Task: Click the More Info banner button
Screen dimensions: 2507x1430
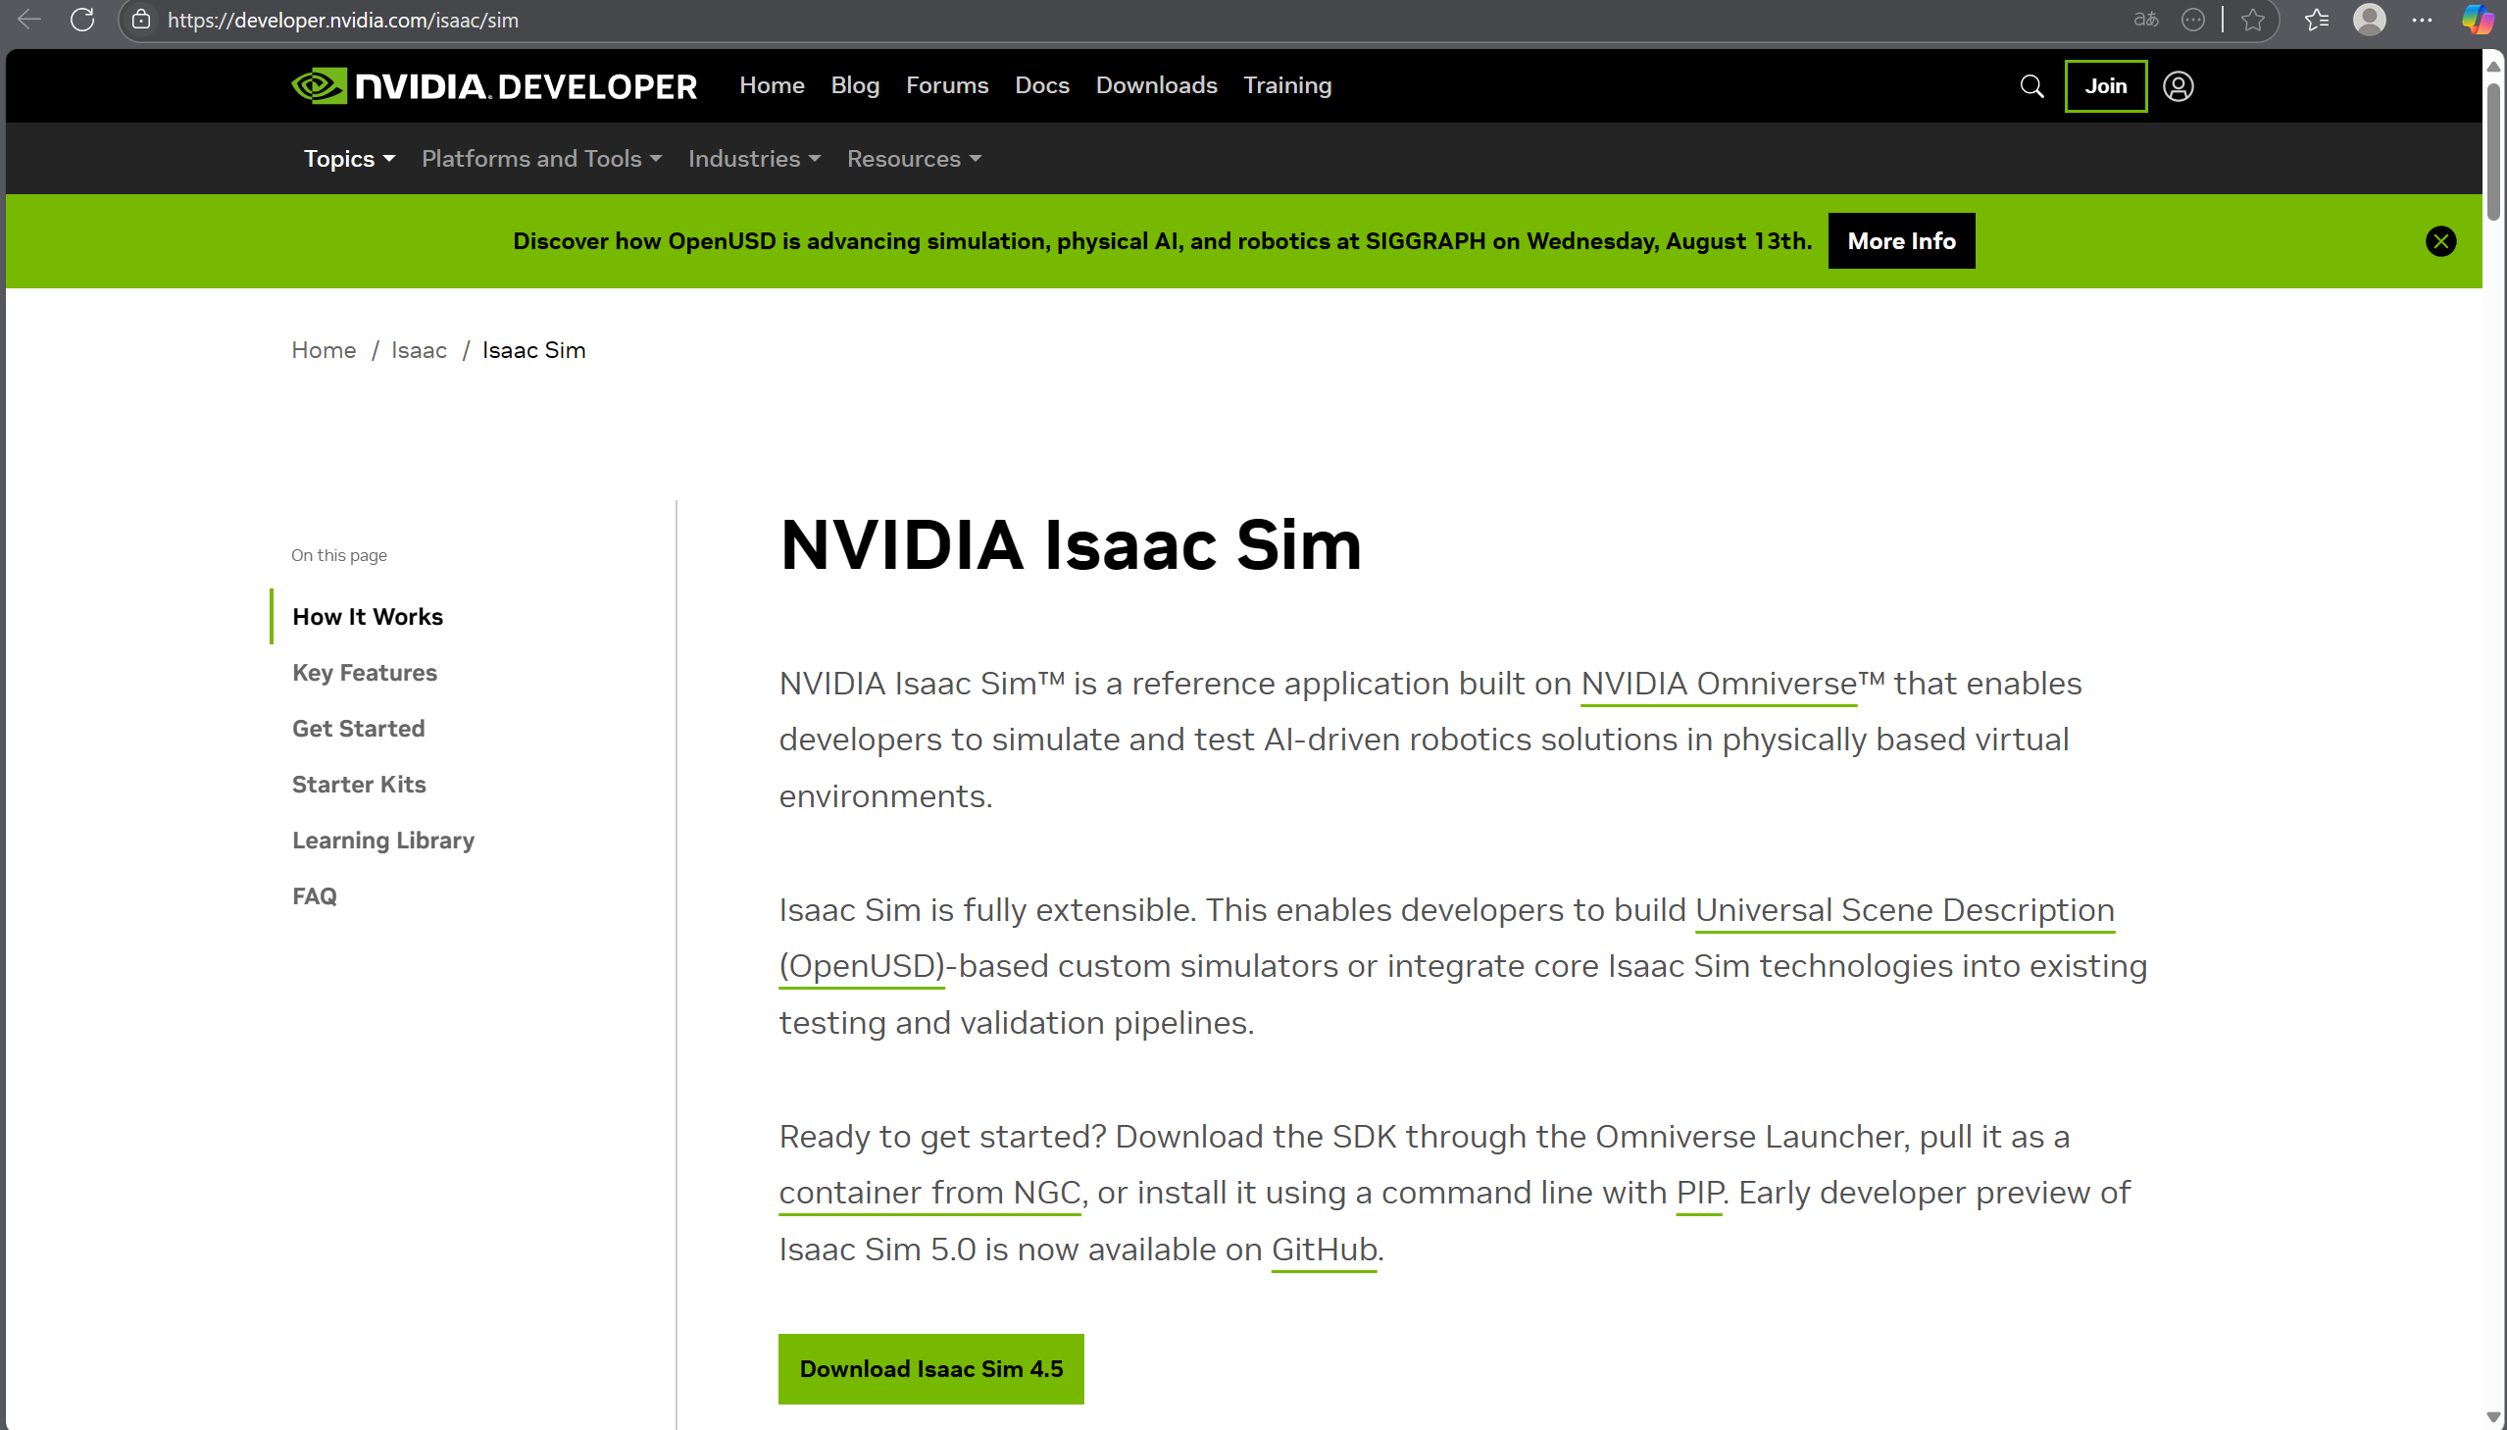Action: [1901, 241]
